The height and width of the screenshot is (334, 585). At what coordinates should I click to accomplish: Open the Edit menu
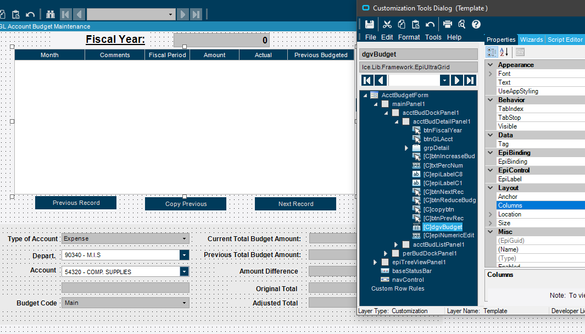coord(387,37)
